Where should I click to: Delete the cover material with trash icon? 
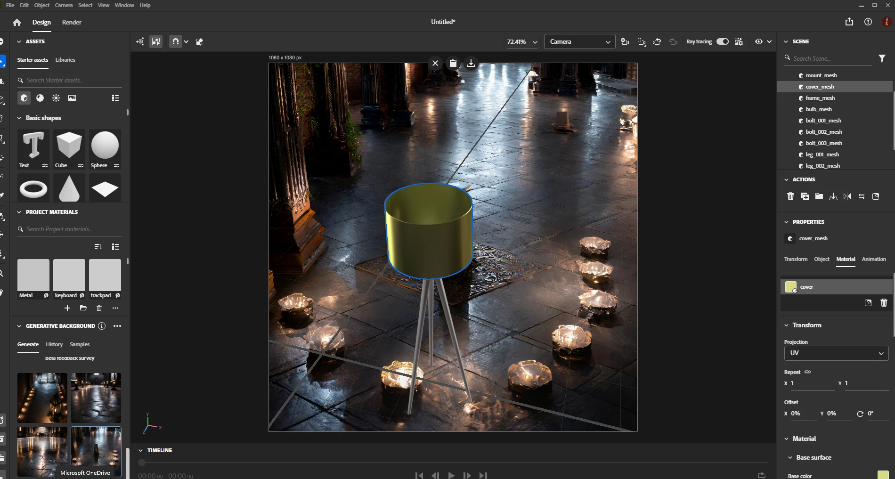[884, 303]
